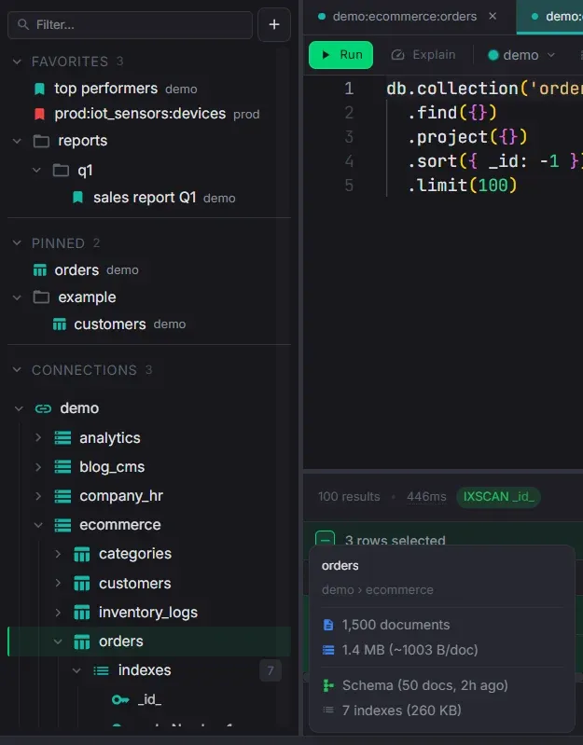The height and width of the screenshot is (745, 583).
Task: Click the red bookmark icon for prod:iot_sensors:devices
Action: (39, 114)
